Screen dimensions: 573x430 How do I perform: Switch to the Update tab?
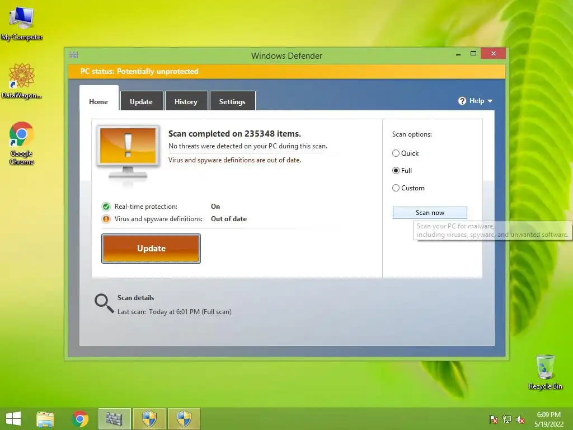[x=142, y=102]
